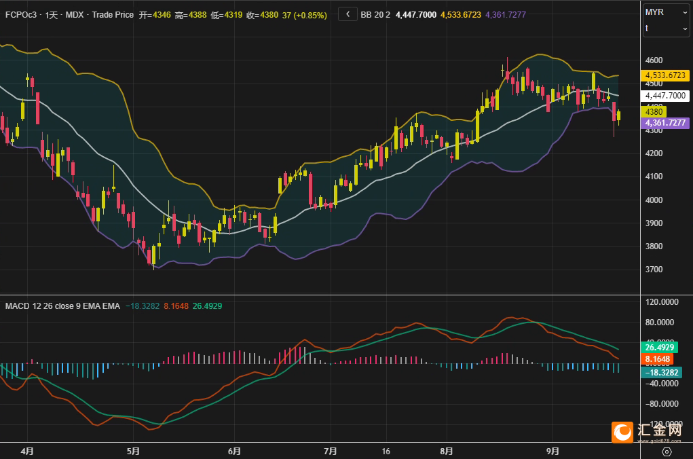
Task: Click the 9月 label on time axis
Action: (x=552, y=451)
